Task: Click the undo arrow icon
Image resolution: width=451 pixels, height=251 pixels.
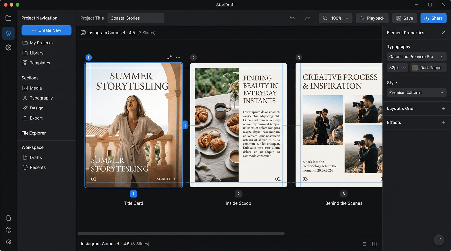Action: (292, 18)
